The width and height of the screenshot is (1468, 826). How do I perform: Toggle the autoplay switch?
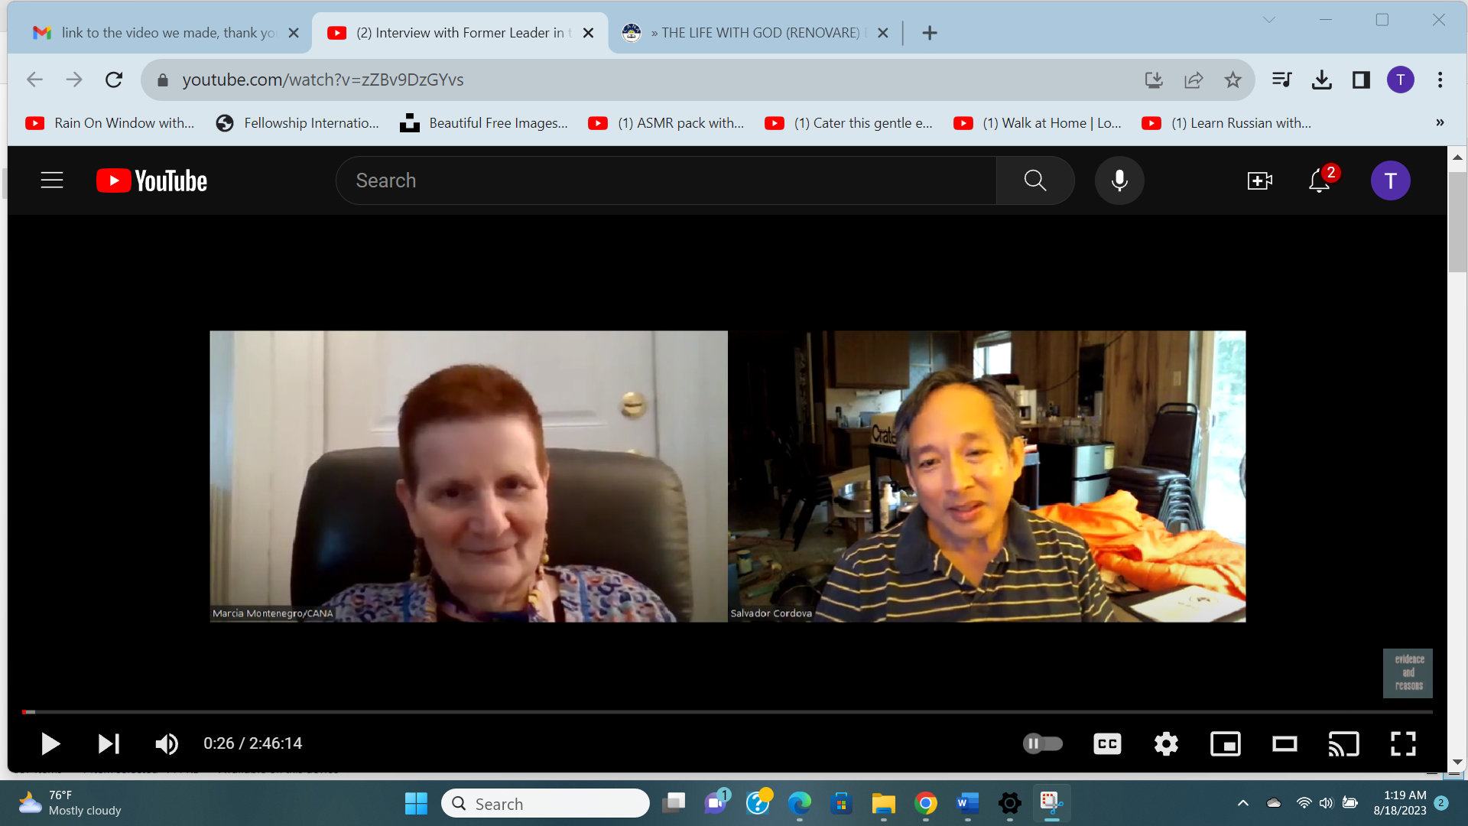point(1042,743)
